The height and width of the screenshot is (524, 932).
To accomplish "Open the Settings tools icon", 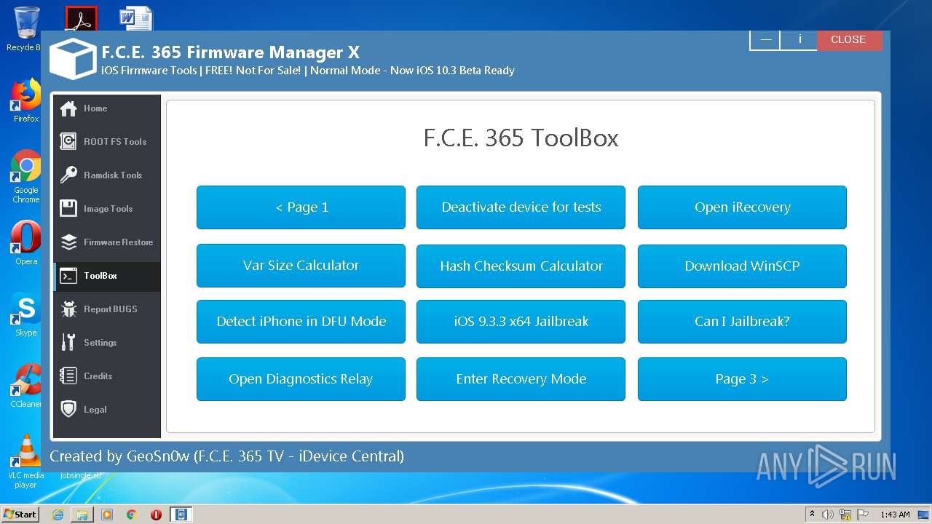I will pos(68,342).
